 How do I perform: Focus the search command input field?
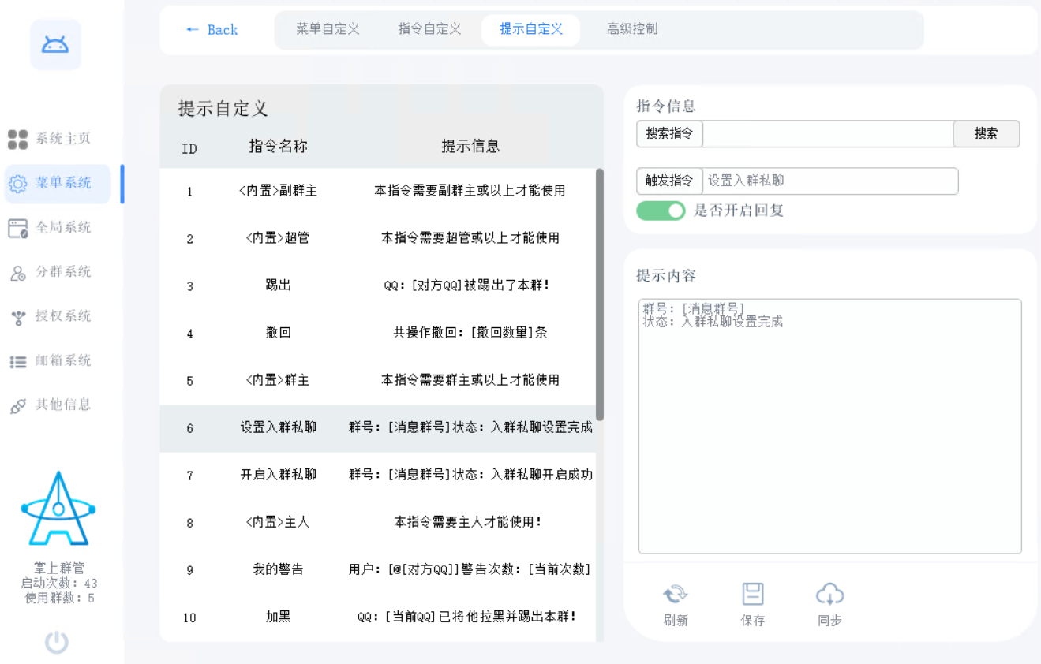point(828,134)
